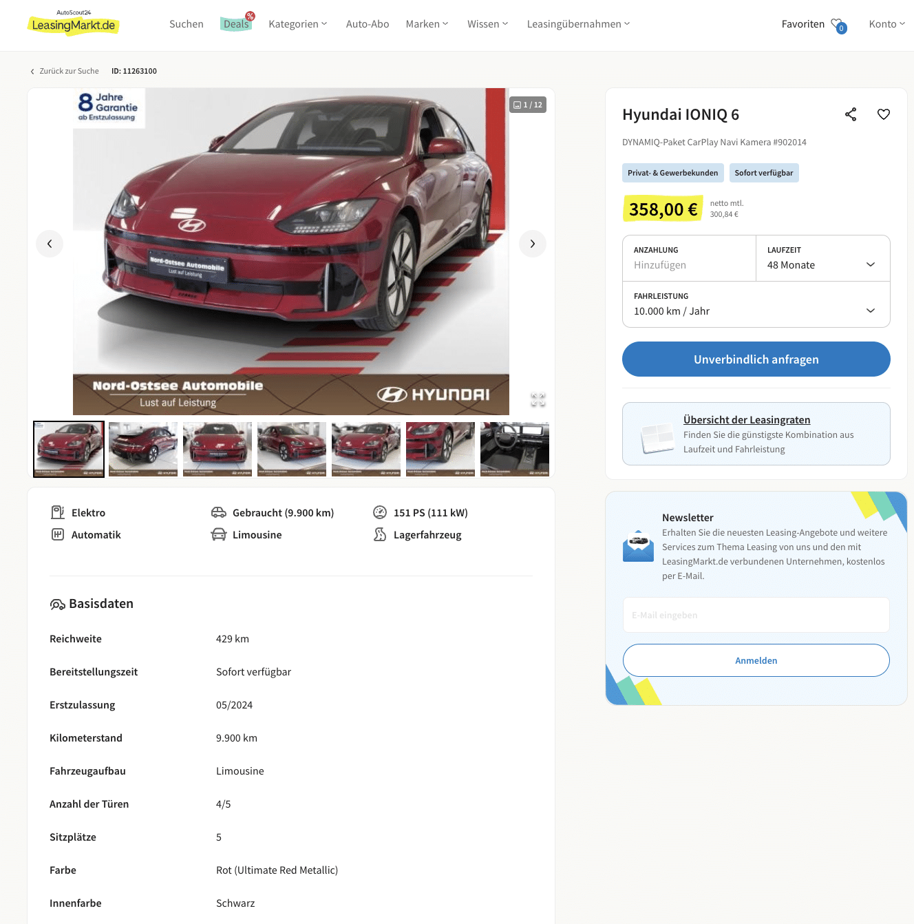Open the Auto-Abo navigation item
This screenshot has height=924, width=914.
point(368,24)
